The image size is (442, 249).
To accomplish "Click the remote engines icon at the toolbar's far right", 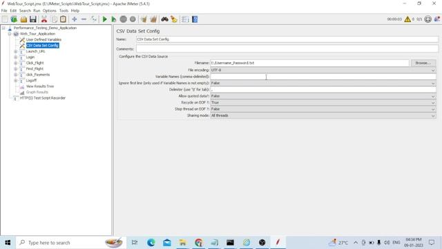I will pos(437,19).
